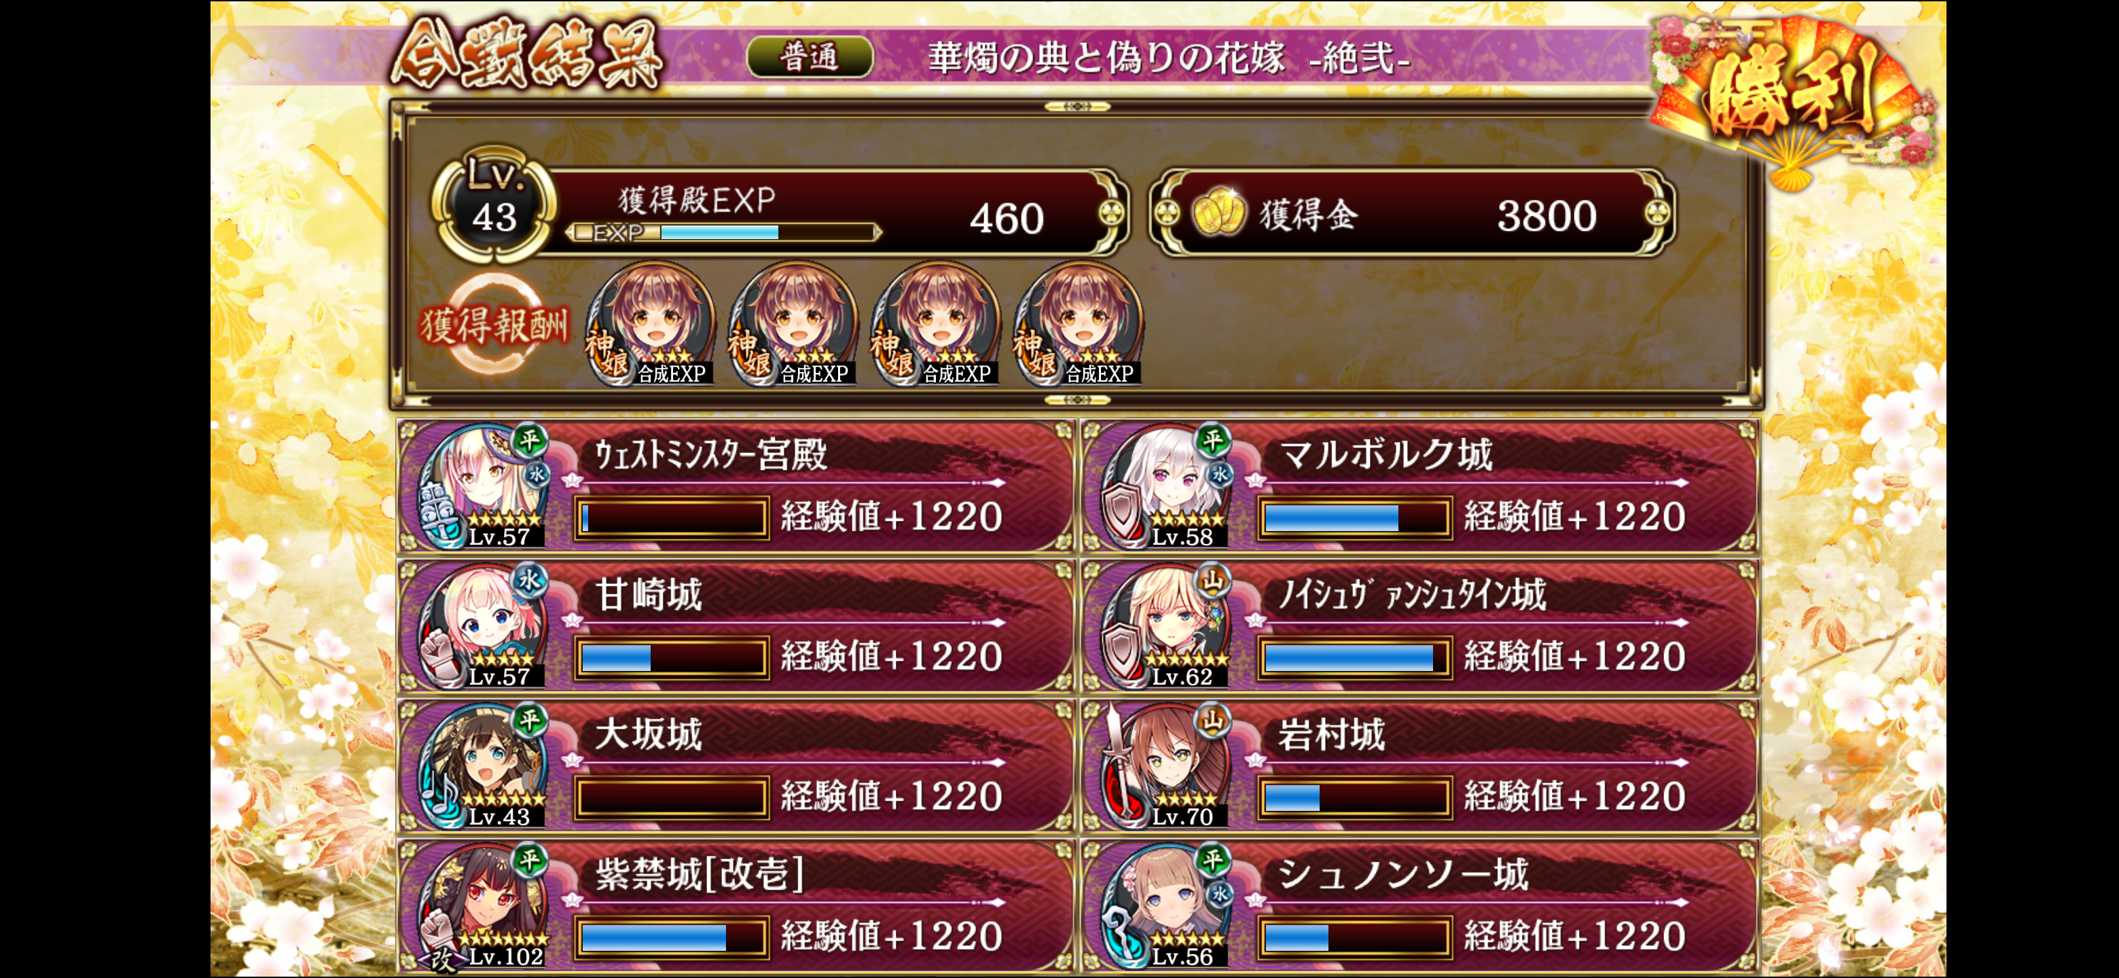
Task: Select the マルボルク城 character portrait
Action: (1165, 486)
